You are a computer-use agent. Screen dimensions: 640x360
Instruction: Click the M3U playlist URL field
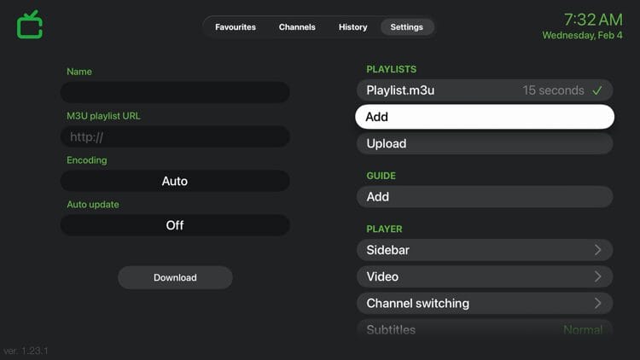(x=175, y=136)
